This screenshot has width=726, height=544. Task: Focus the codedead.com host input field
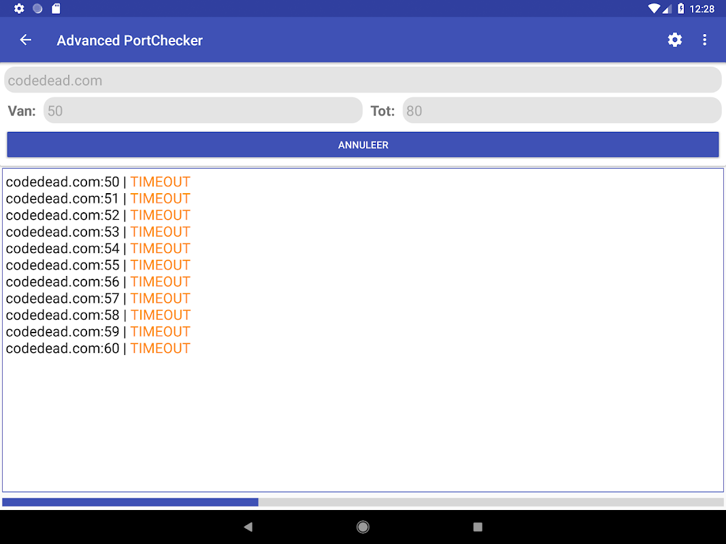[x=363, y=80]
